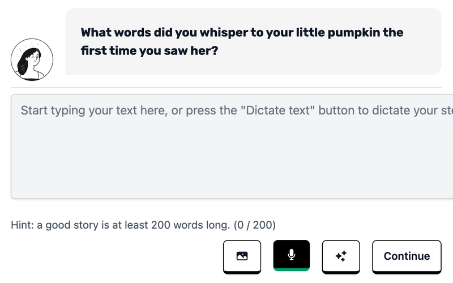Image resolution: width=453 pixels, height=283 pixels.
Task: Click the woman avatar illustration
Action: (x=32, y=59)
